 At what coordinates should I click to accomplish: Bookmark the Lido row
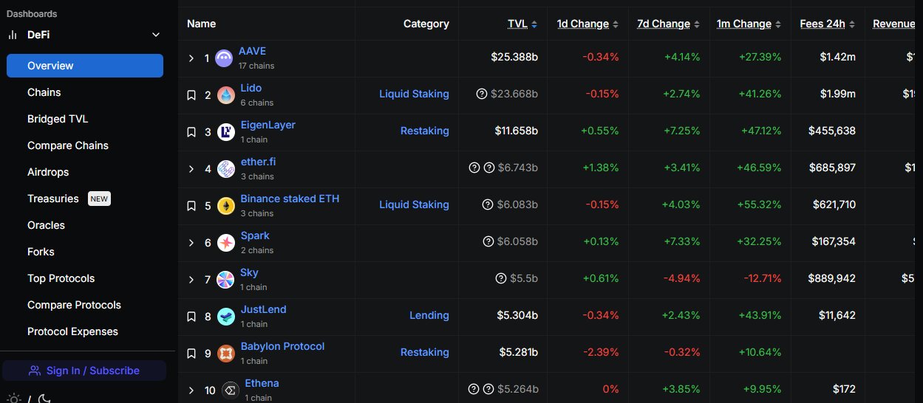191,95
